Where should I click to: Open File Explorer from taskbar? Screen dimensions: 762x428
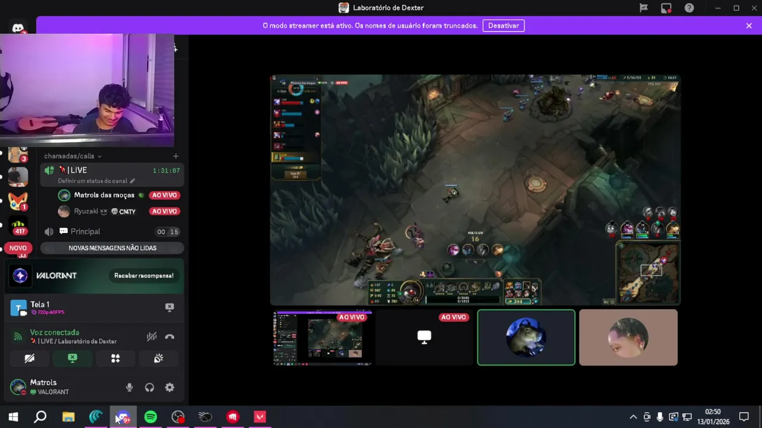coord(68,417)
